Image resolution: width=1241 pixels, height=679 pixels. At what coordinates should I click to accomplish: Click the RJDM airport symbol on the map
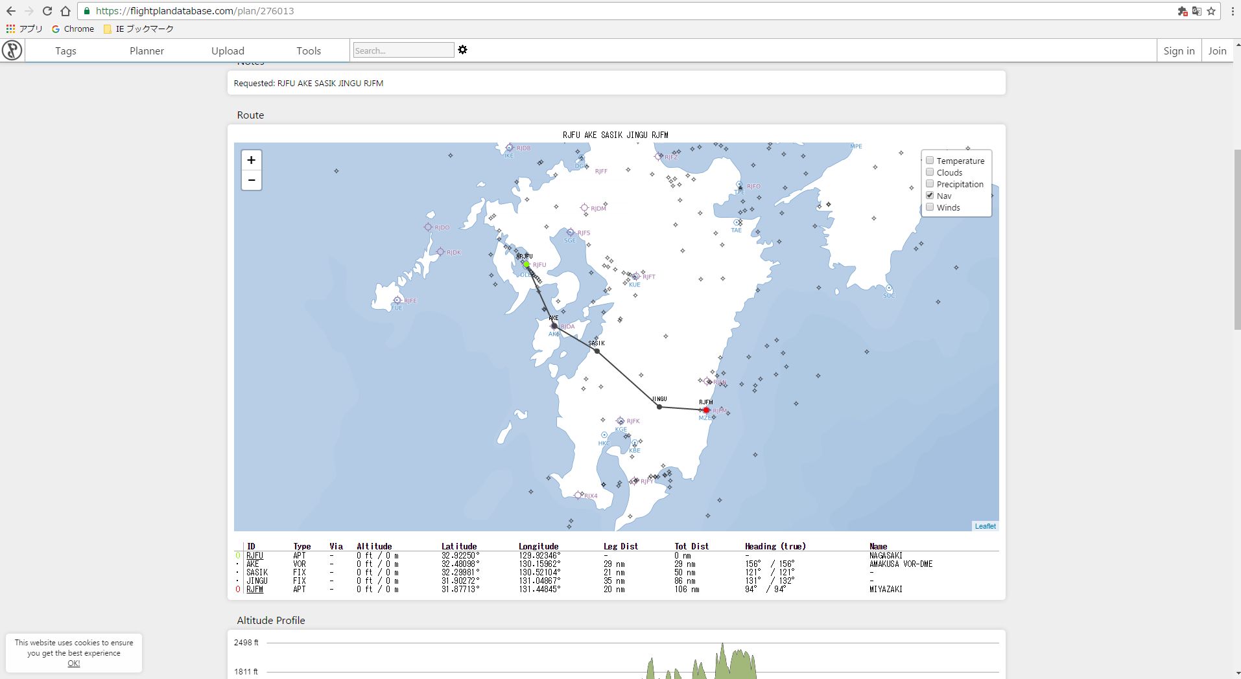coord(584,208)
